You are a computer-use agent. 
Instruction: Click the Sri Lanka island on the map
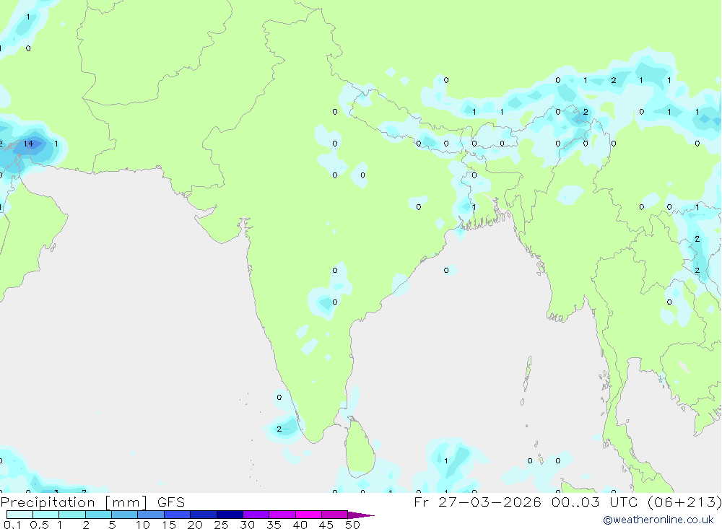[x=360, y=447]
